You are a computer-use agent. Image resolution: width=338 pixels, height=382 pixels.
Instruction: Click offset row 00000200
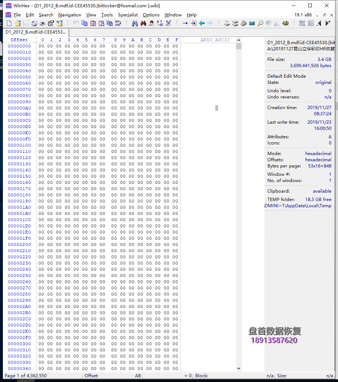tap(19, 244)
